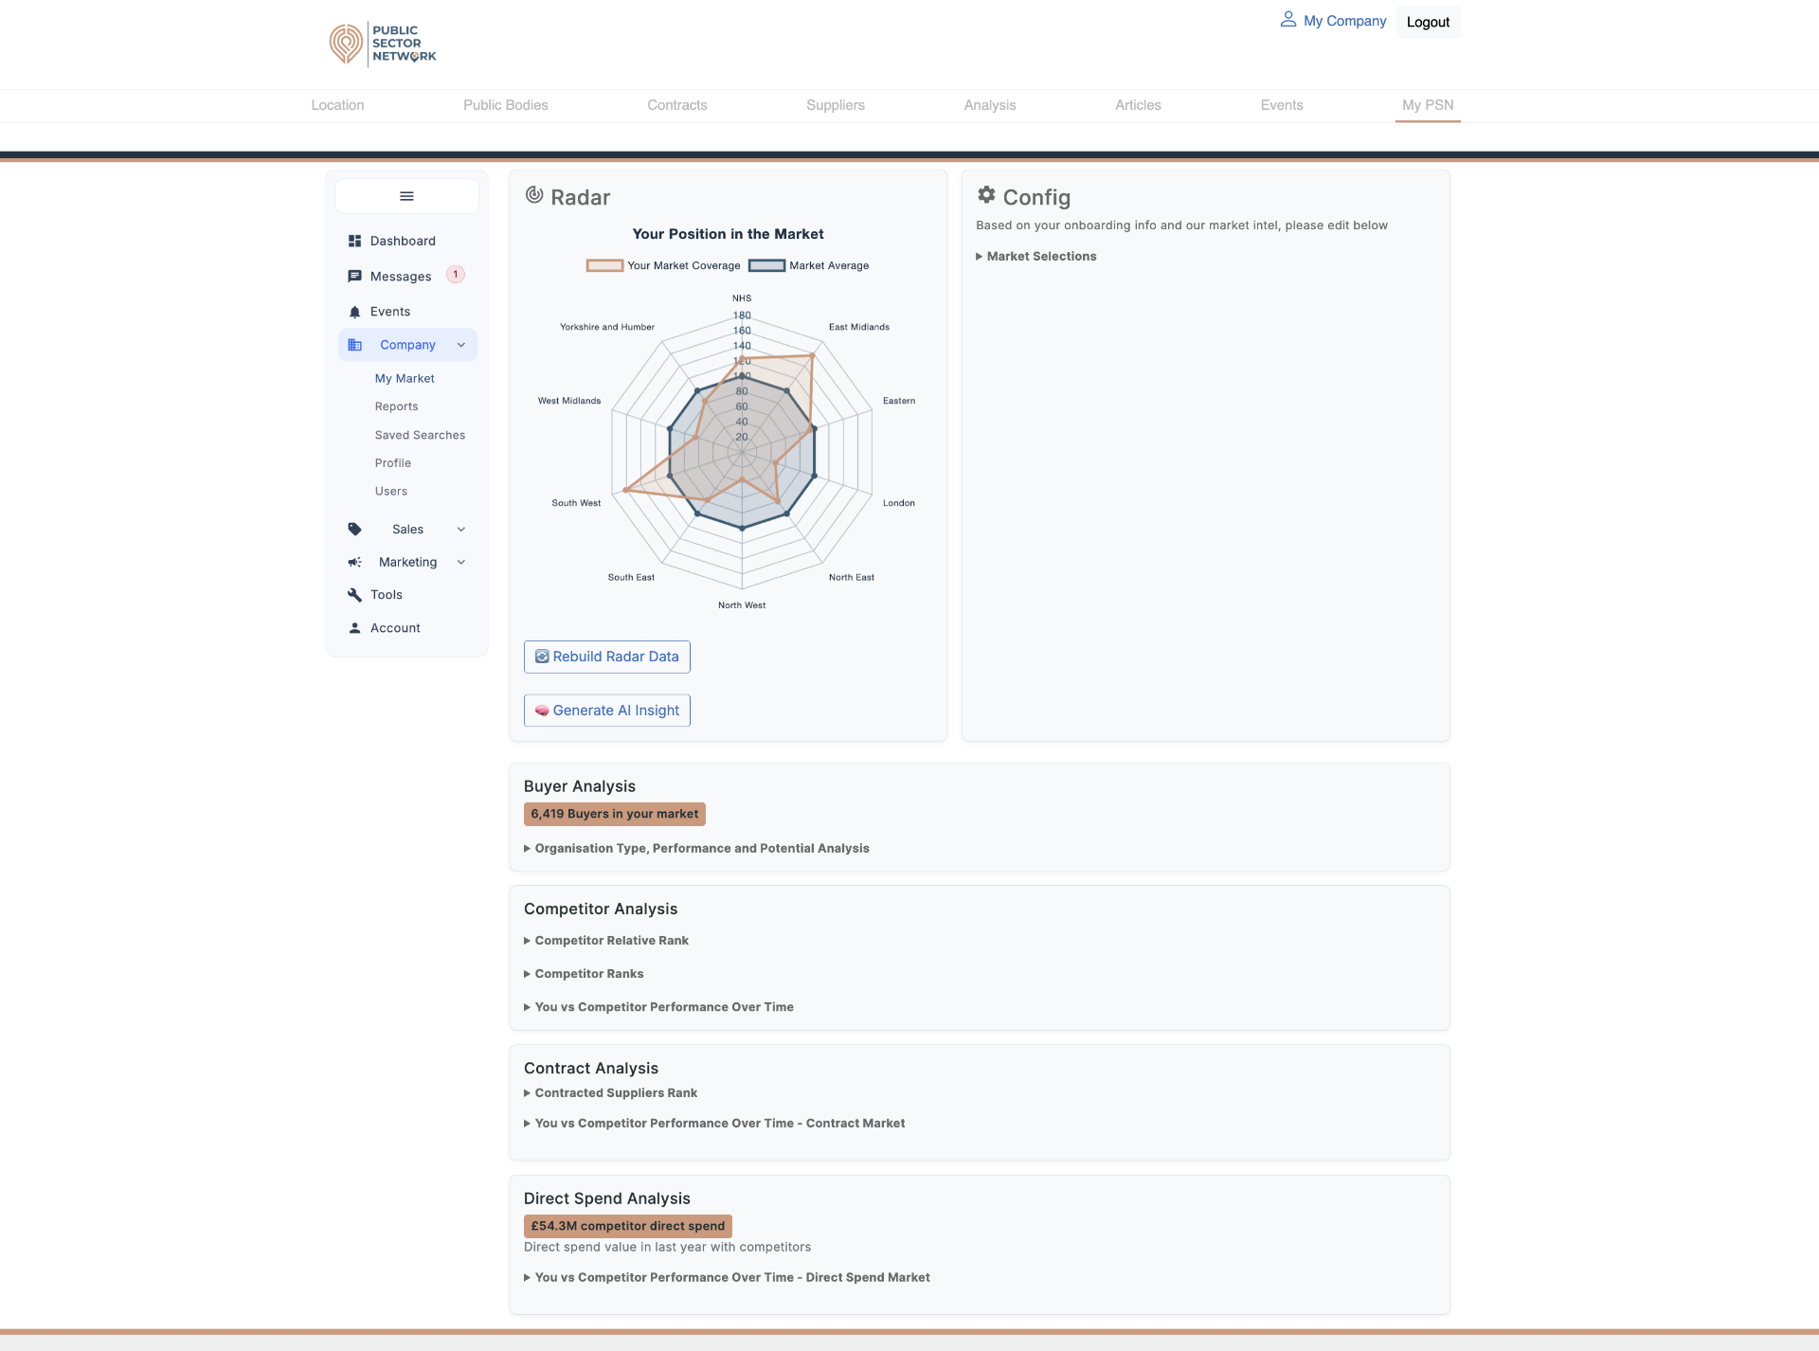Click the Config gear icon
The height and width of the screenshot is (1351, 1819).
(986, 195)
